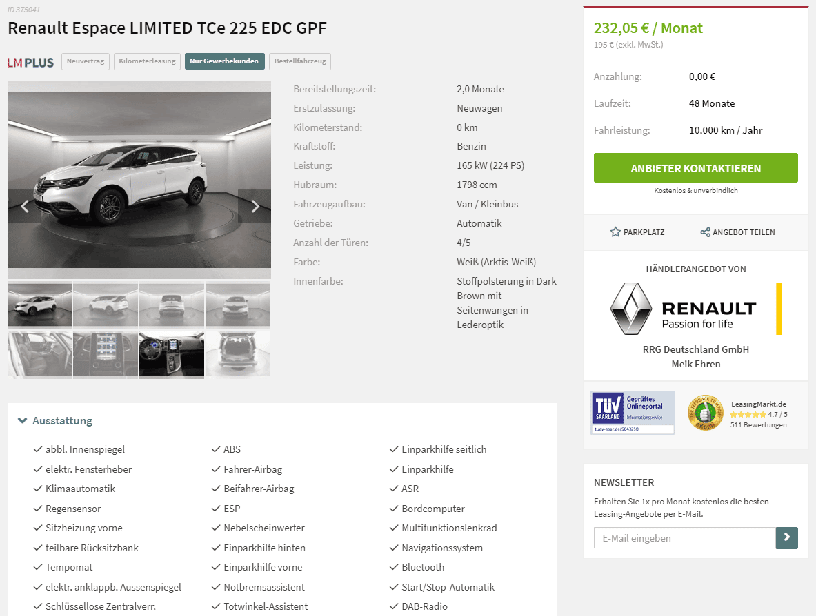Screen dimensions: 816x616
Task: Open the open-trunk thumbnail image
Action: coord(238,354)
